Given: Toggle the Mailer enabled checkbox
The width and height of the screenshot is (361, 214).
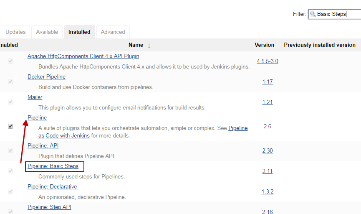Looking at the screenshot, I should (10, 102).
